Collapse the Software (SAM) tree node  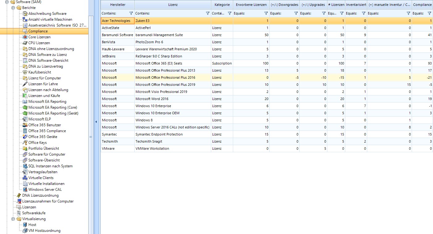[7, 2]
